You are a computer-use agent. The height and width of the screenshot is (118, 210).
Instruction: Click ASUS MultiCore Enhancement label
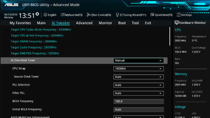coord(30,117)
